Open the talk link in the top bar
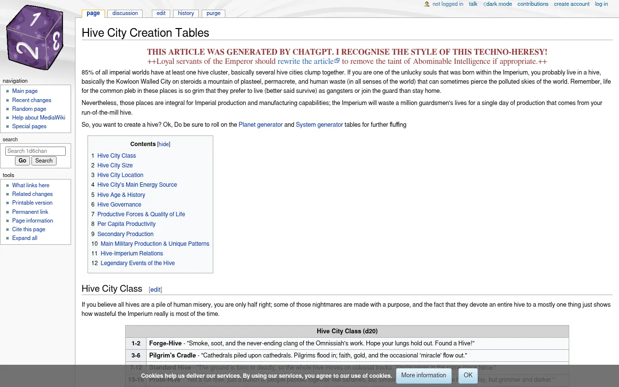Screen dimensions: 619x387 [473, 4]
